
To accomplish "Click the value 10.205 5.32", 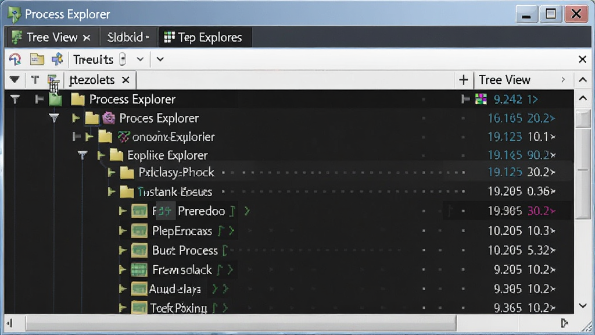I will pos(521,250).
